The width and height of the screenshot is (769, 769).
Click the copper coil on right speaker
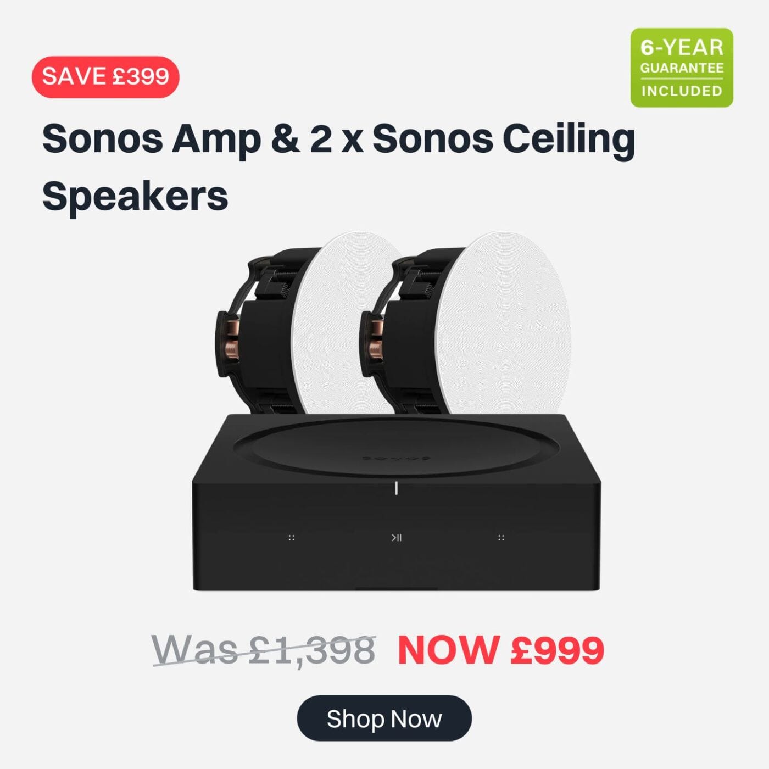376,339
